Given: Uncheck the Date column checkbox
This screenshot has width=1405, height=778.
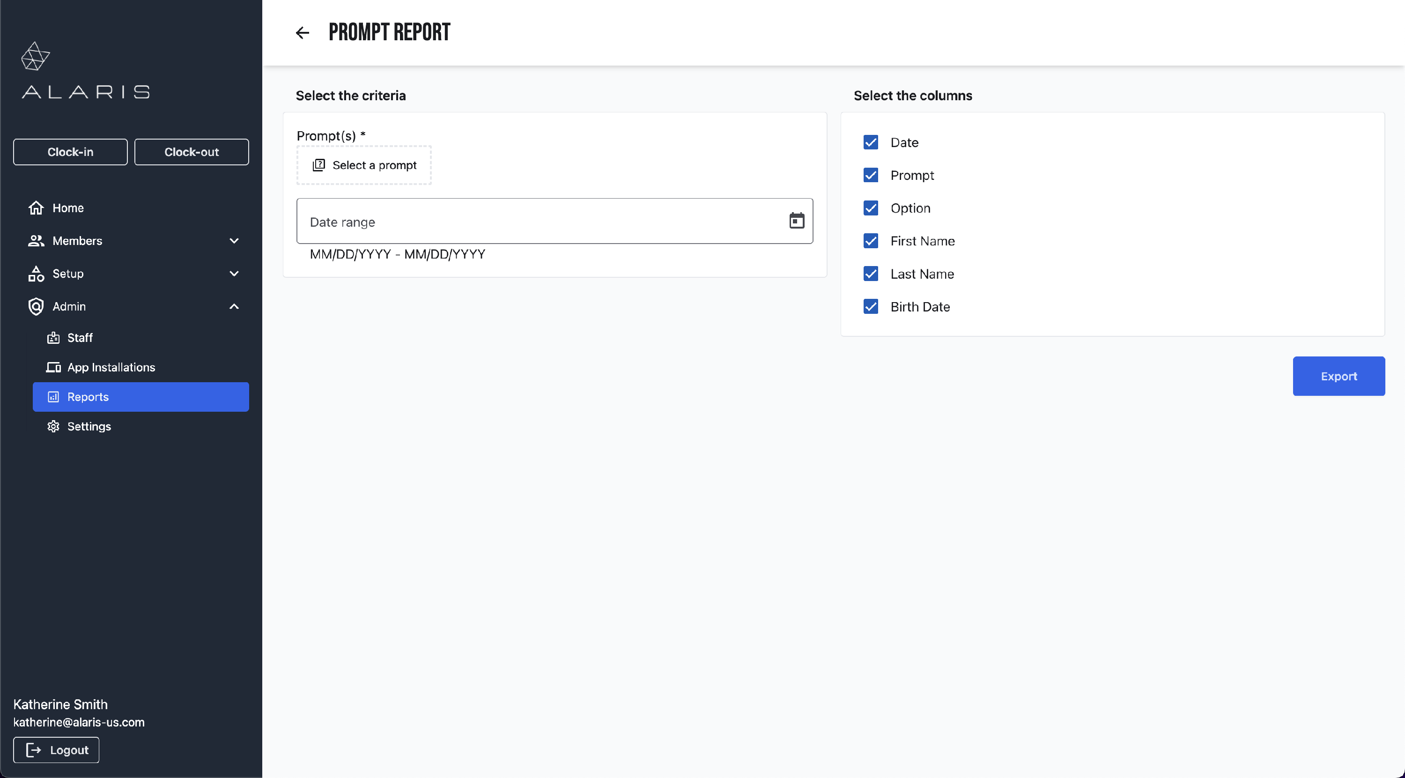Looking at the screenshot, I should coord(871,142).
